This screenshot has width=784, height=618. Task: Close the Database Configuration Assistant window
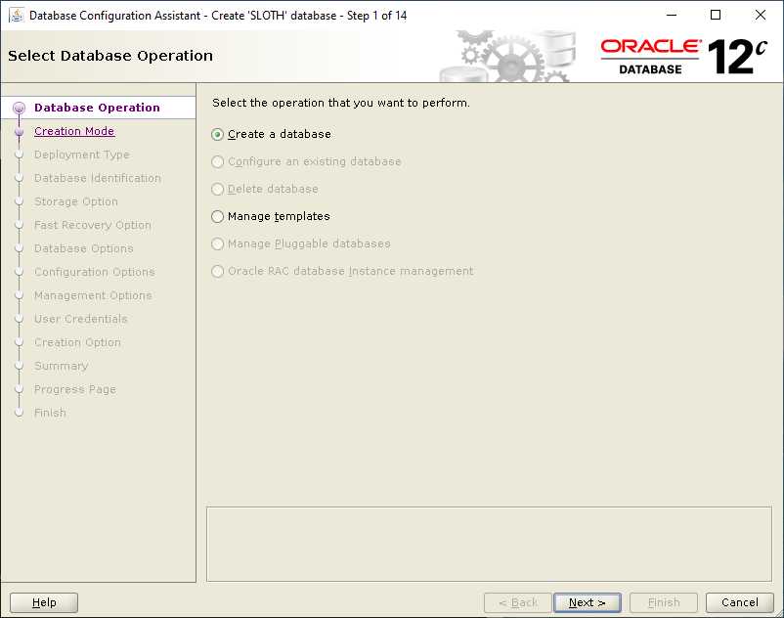(760, 15)
